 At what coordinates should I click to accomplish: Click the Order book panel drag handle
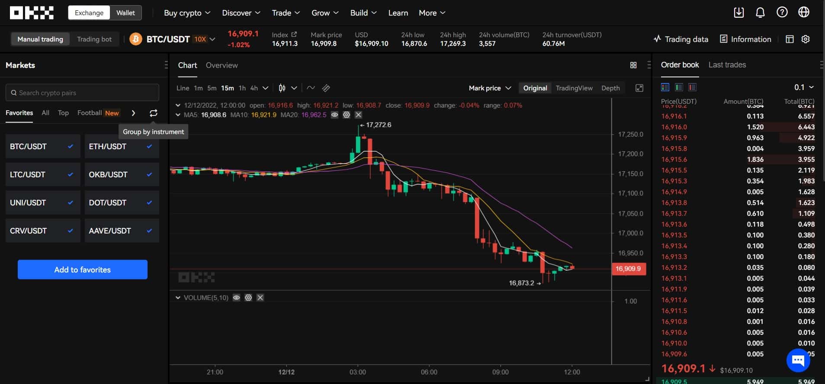[822, 65]
